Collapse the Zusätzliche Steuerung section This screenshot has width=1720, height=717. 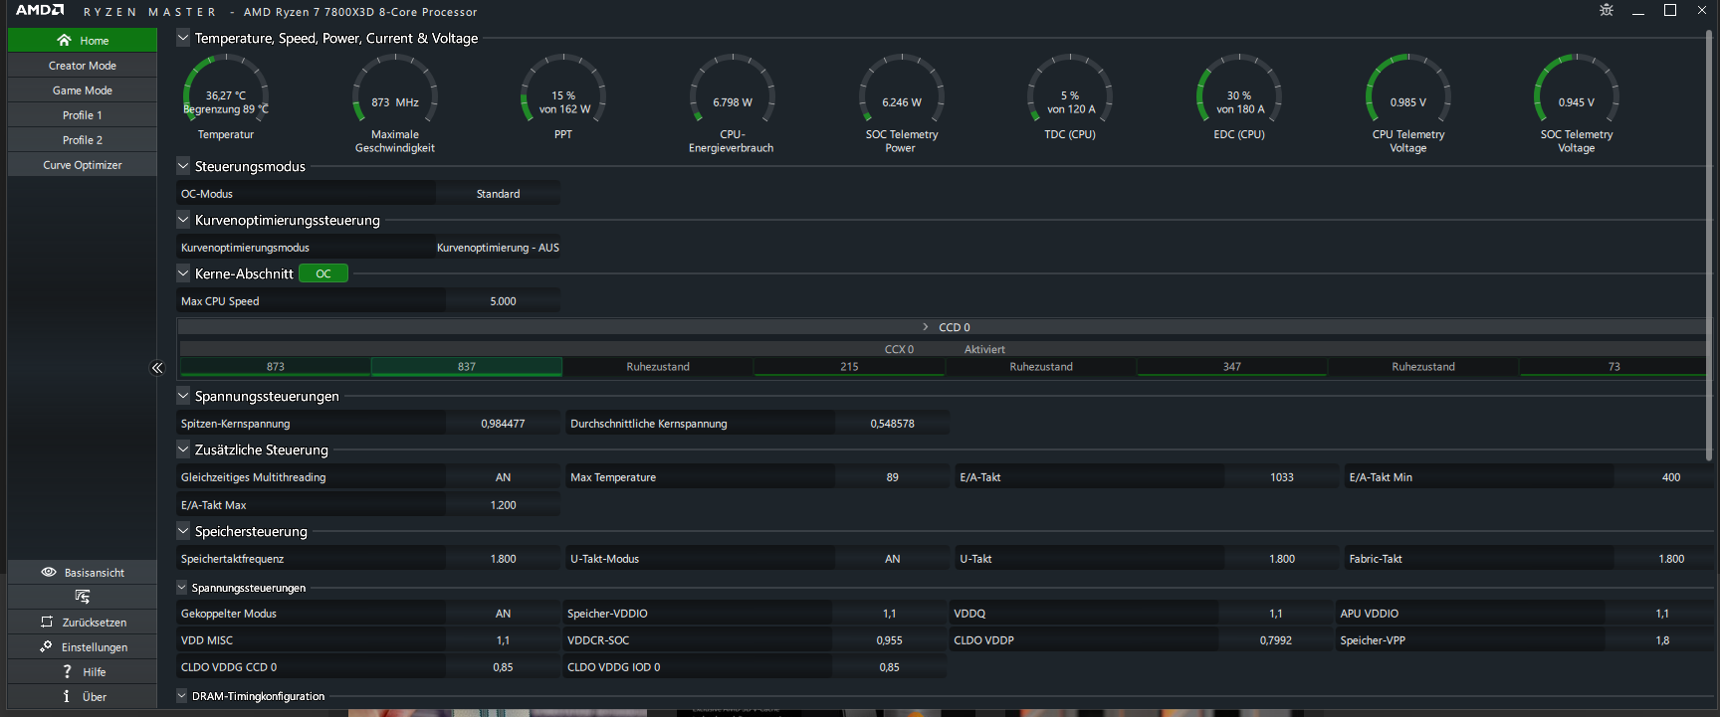(183, 449)
